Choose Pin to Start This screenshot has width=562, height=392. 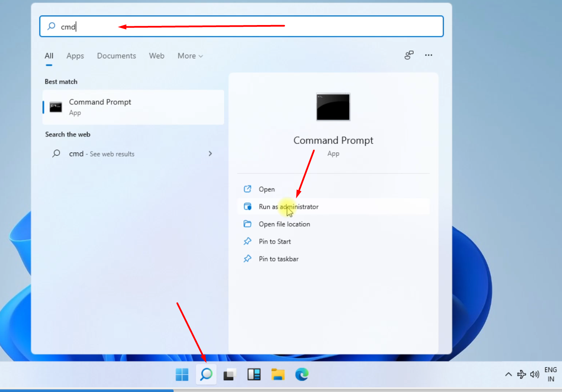point(333,241)
